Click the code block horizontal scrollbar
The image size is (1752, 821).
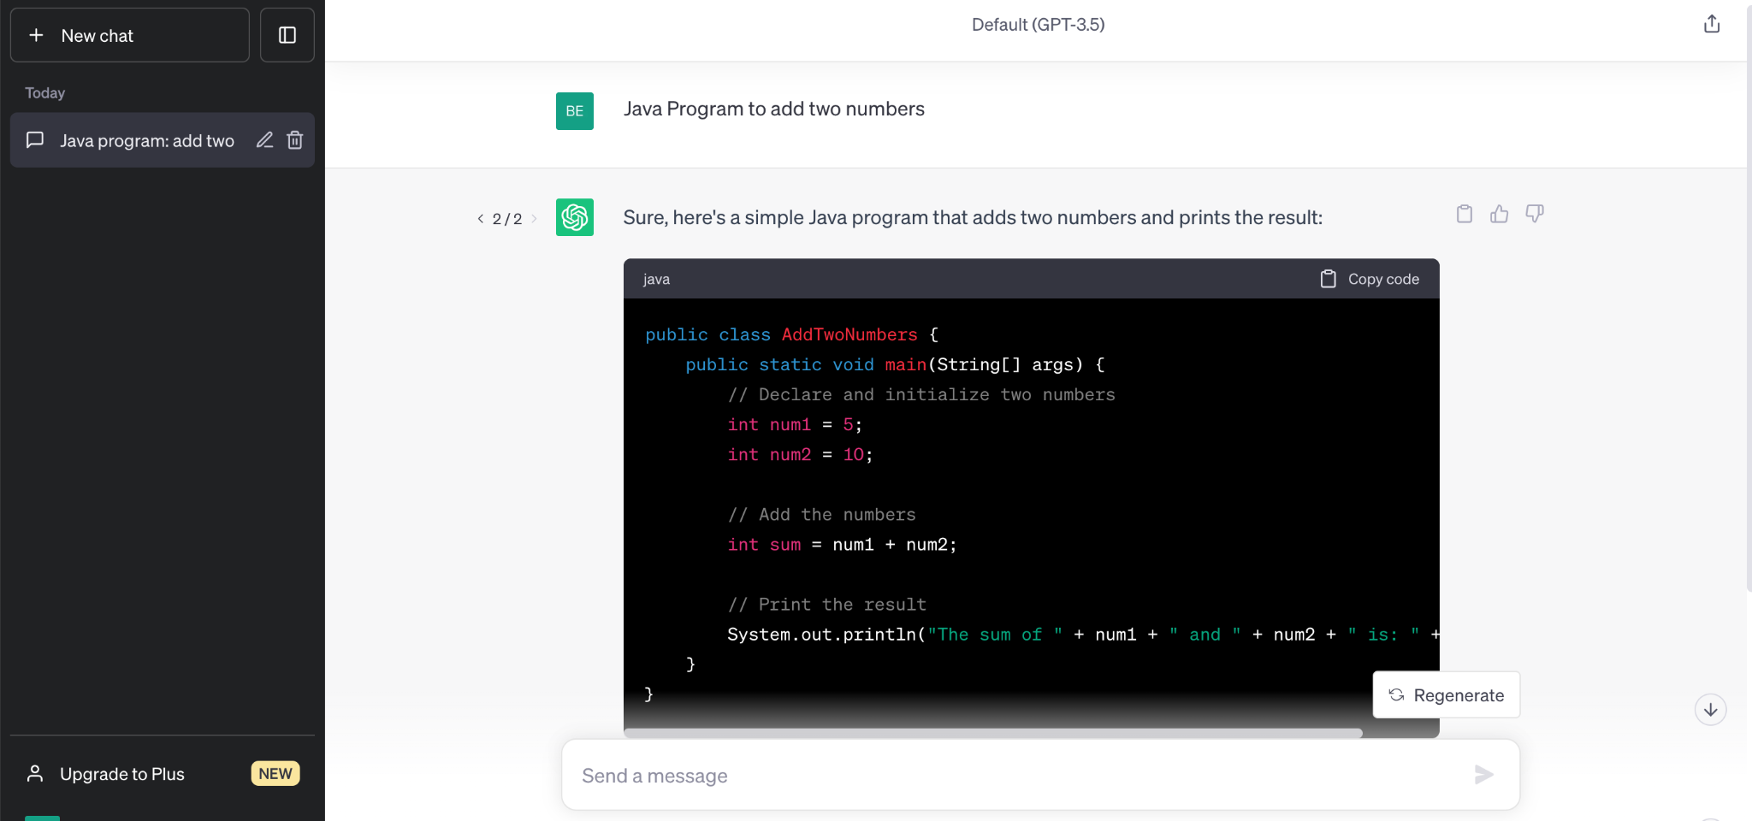[992, 733]
